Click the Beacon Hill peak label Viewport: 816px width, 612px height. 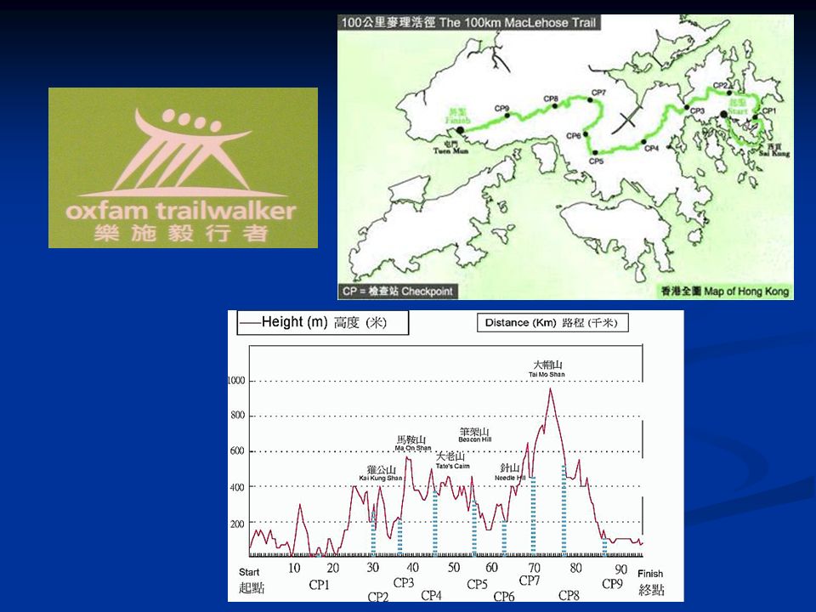(x=474, y=434)
